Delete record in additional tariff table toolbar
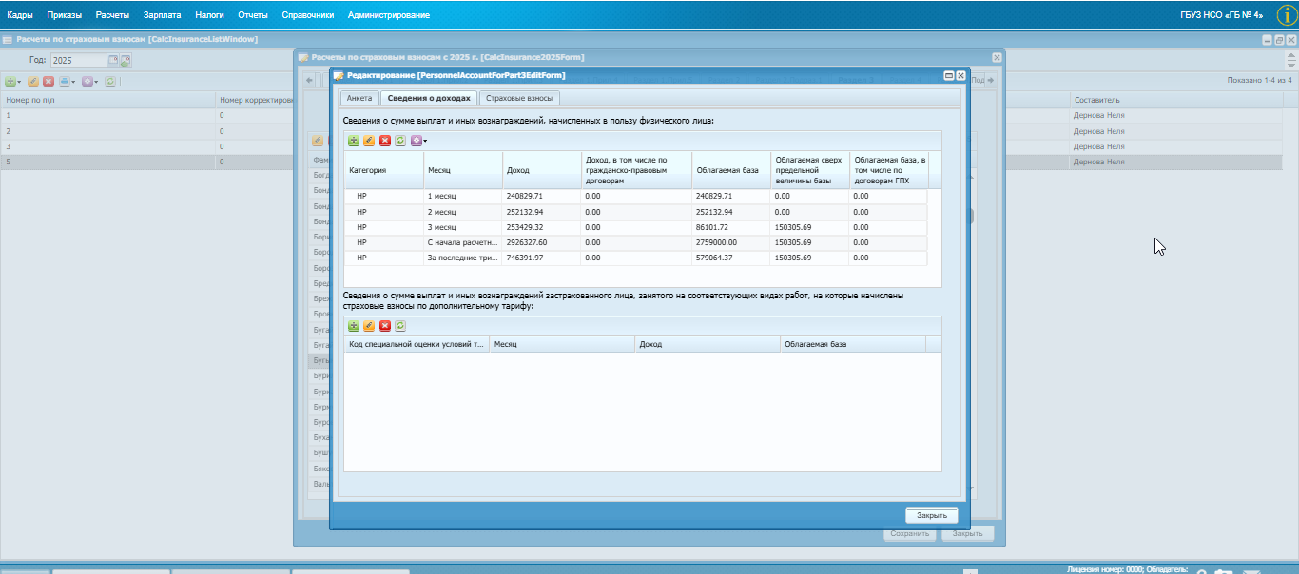Viewport: 1299px width, 574px height. (x=385, y=326)
